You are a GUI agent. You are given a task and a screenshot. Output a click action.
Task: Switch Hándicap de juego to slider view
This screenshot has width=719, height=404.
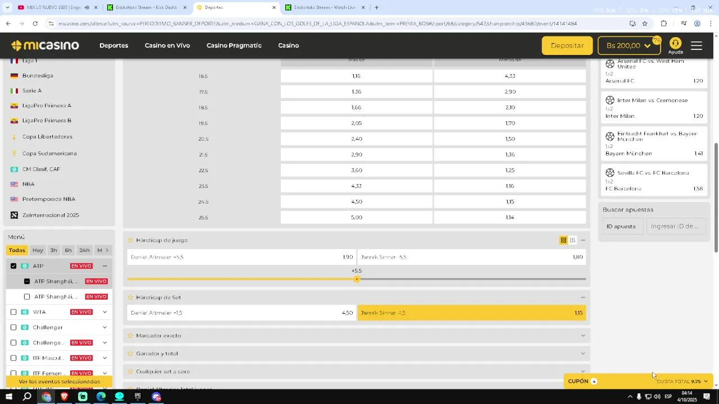(572, 240)
